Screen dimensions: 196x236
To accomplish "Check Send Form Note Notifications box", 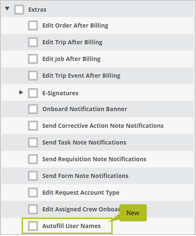I will click(33, 176).
